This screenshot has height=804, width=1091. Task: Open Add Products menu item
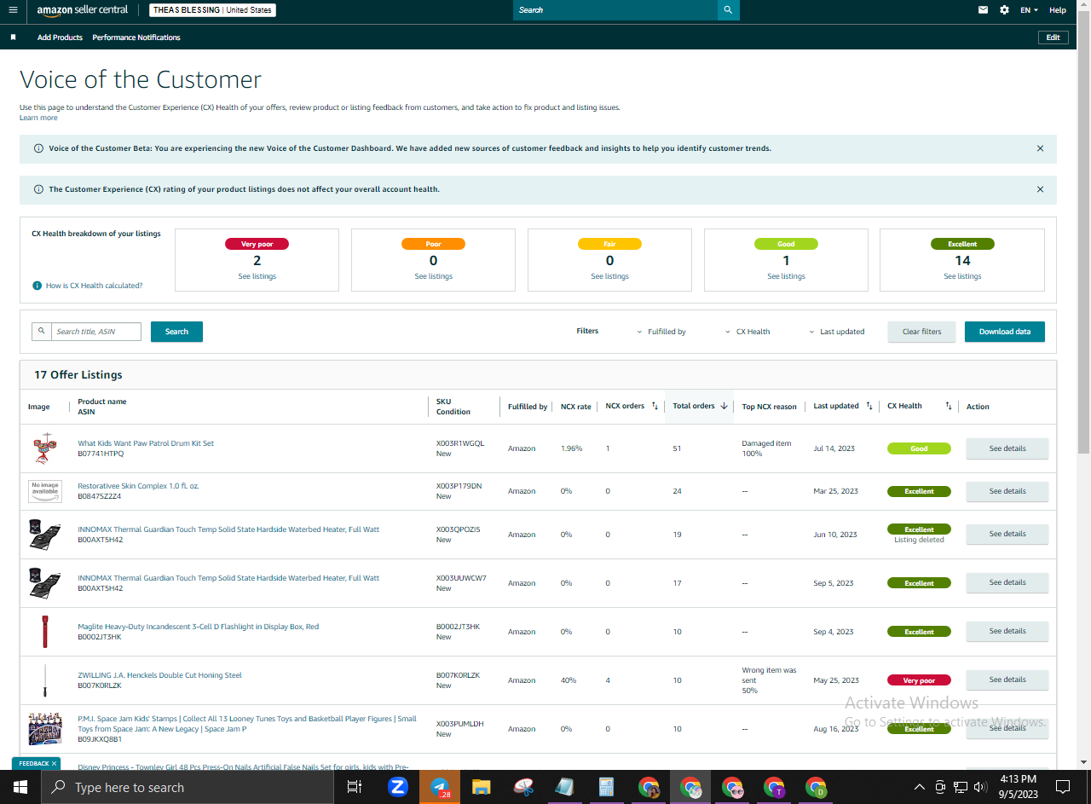pos(60,38)
